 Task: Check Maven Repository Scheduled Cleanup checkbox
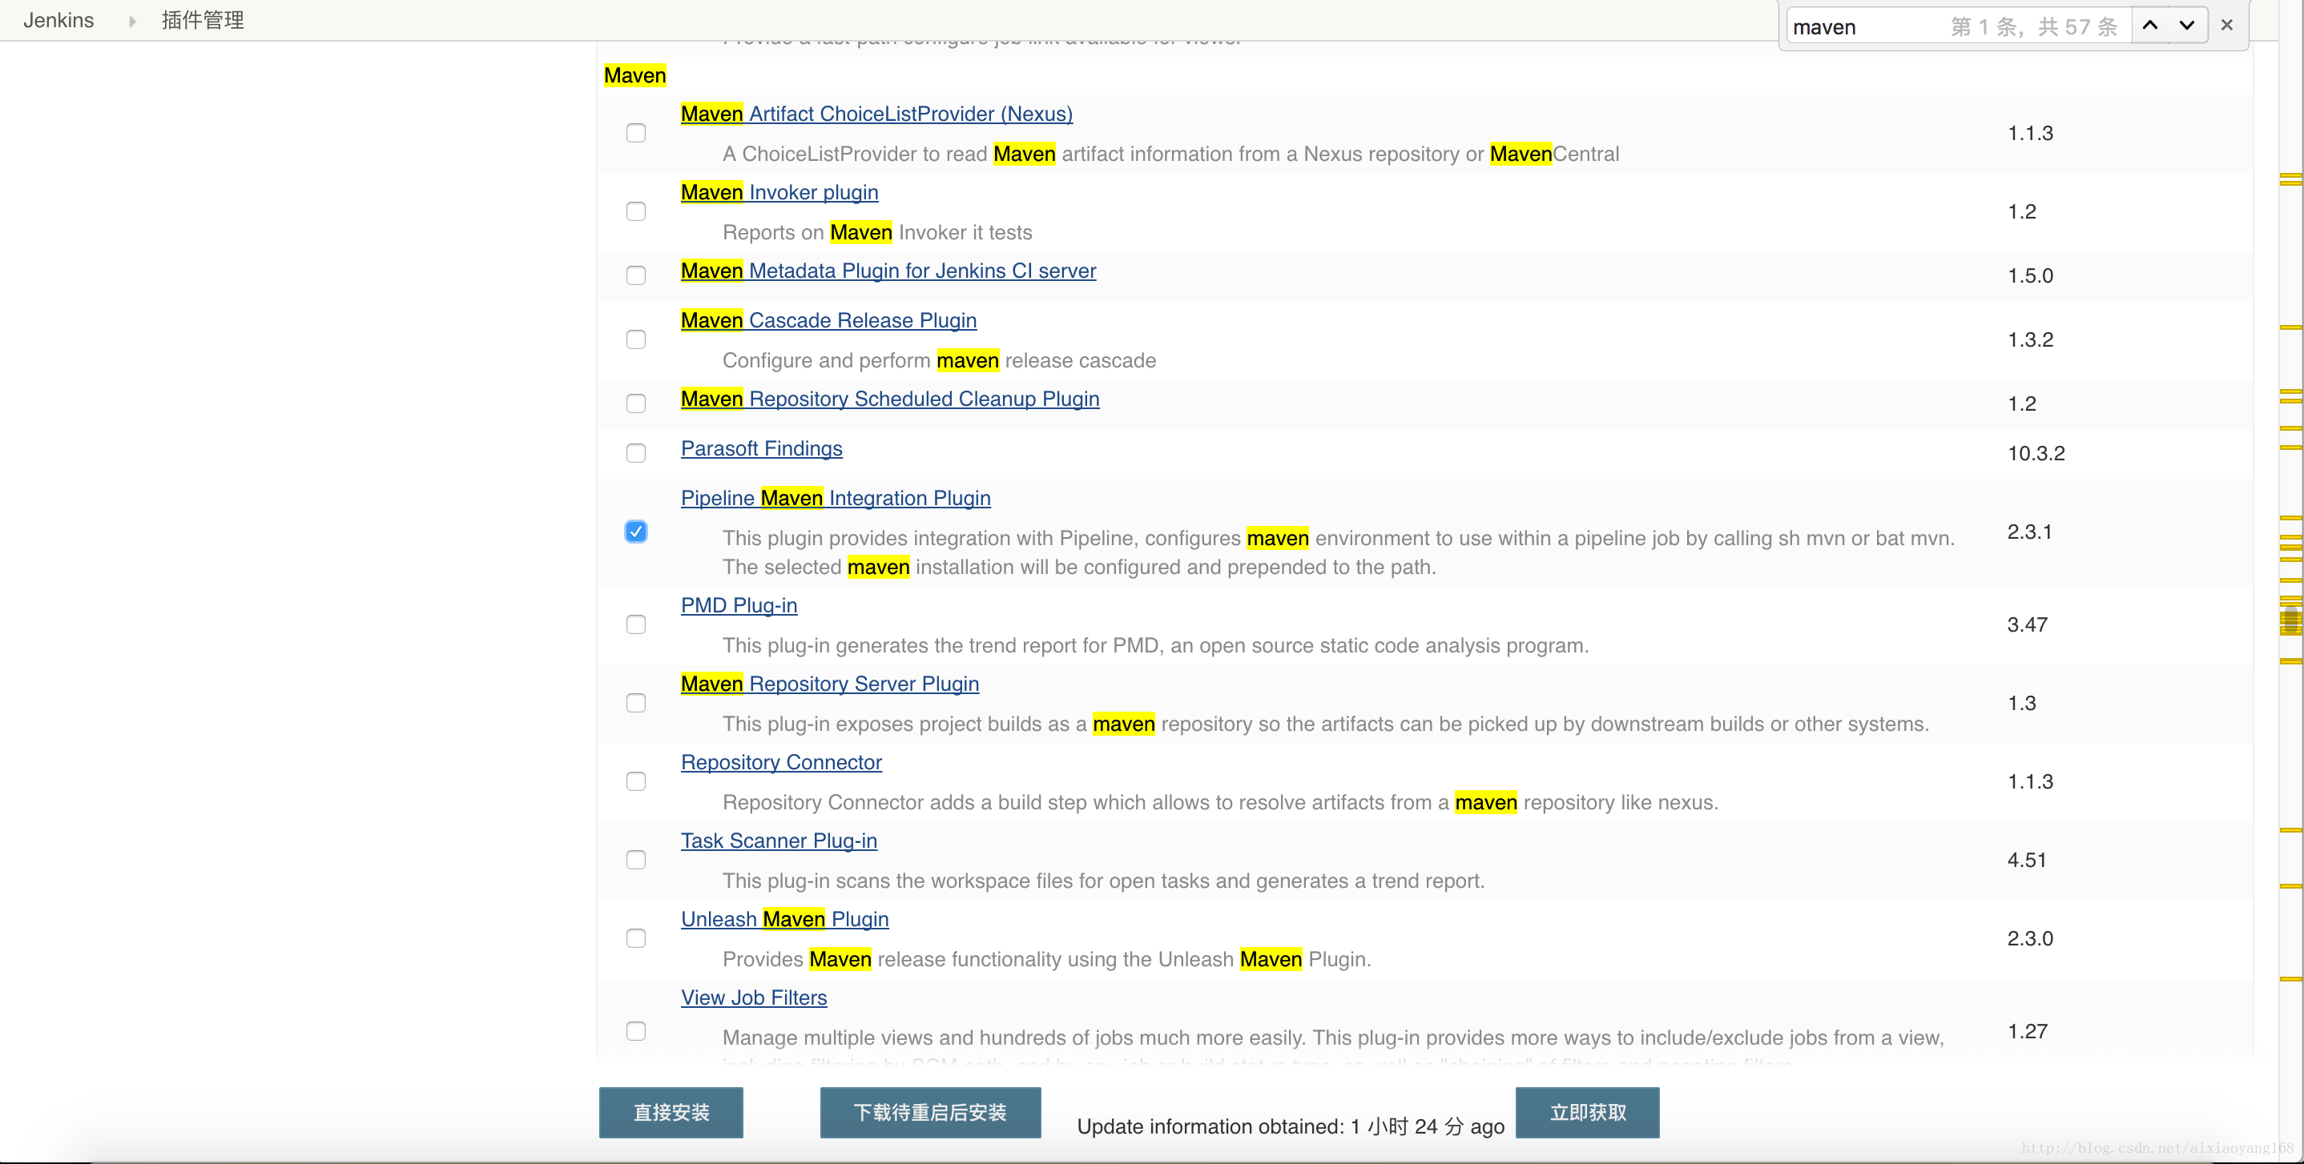coord(636,403)
